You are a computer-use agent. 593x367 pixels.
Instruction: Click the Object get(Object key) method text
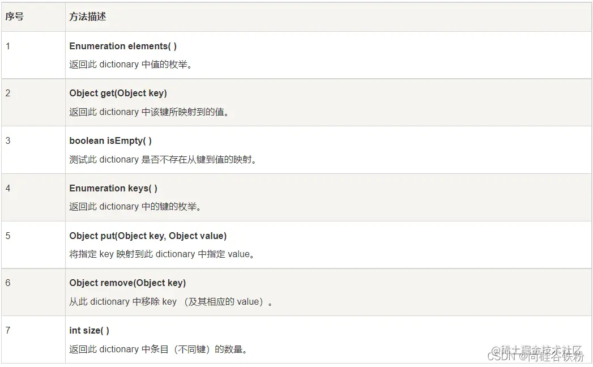118,93
